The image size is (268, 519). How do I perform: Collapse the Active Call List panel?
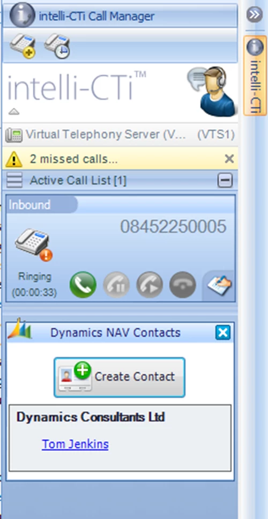coord(225,181)
